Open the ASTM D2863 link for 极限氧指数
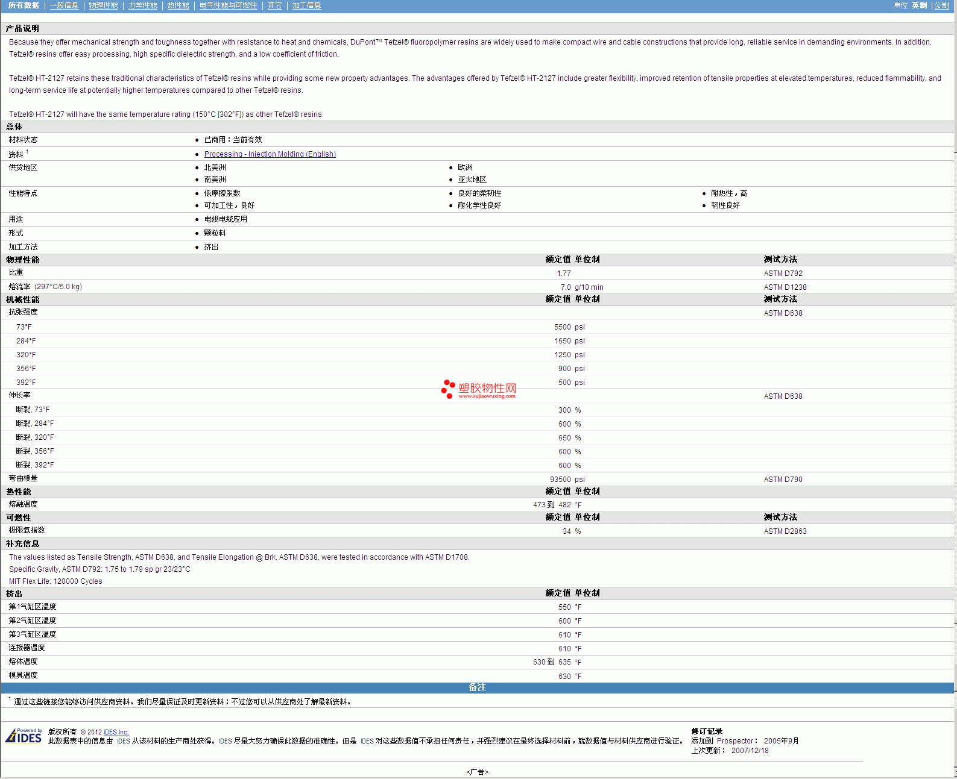Viewport: 957px width, 779px height. 785,531
